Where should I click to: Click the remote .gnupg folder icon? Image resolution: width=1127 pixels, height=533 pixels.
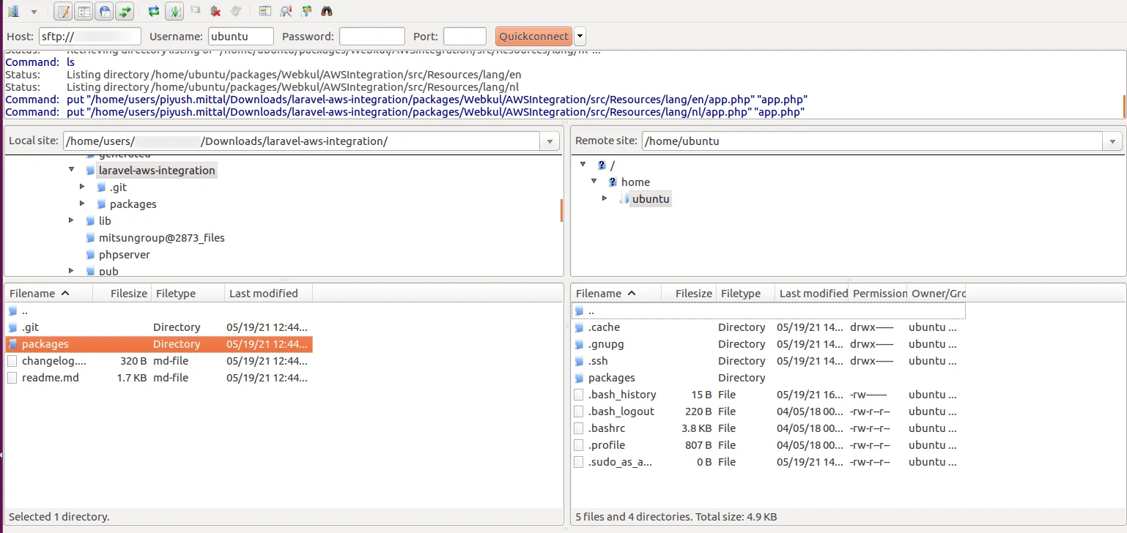579,344
